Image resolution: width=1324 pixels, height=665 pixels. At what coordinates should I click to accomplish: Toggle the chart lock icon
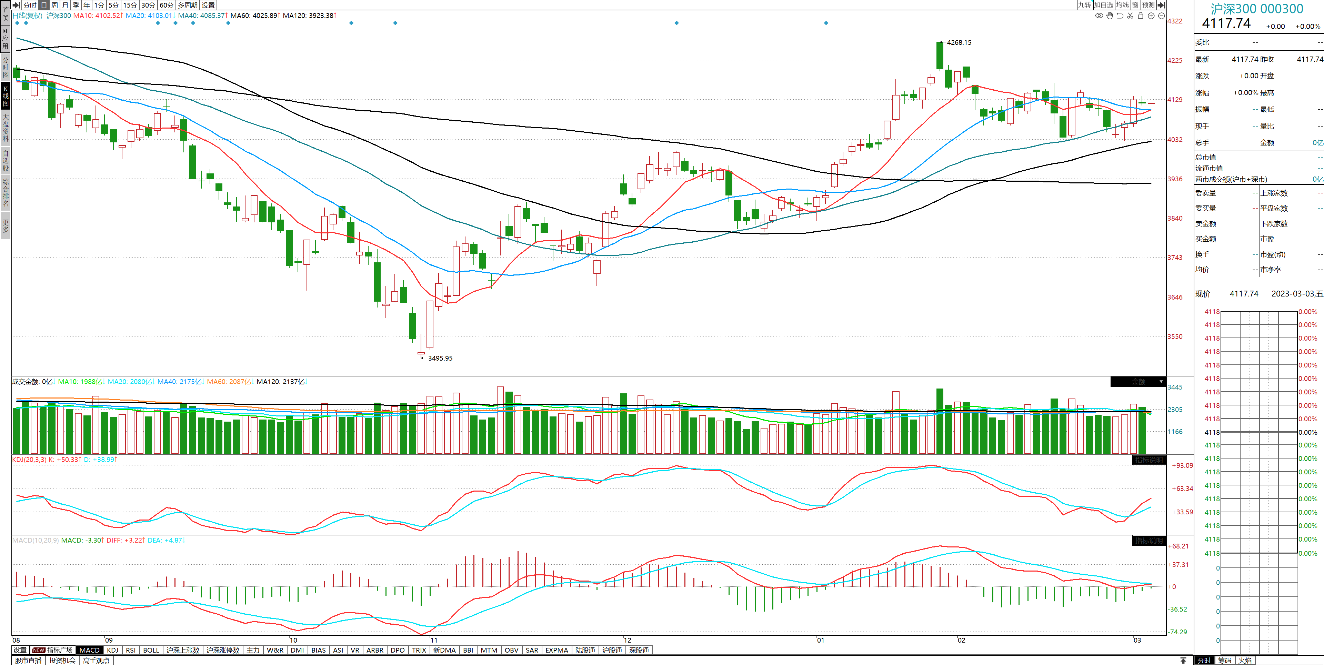(x=1141, y=16)
